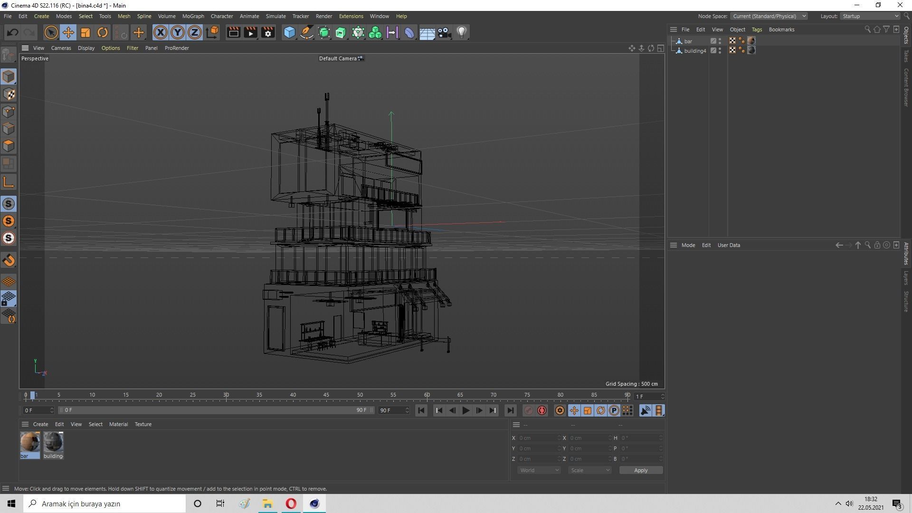Activate the Rotate tool
The image size is (912, 513).
(103, 32)
